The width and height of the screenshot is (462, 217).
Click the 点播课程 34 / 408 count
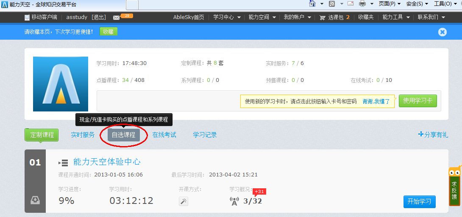pos(133,80)
